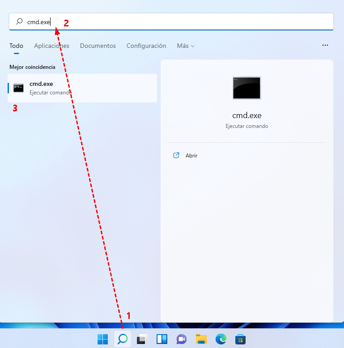Filter results by Configuración tab
This screenshot has width=344, height=348.
146,46
